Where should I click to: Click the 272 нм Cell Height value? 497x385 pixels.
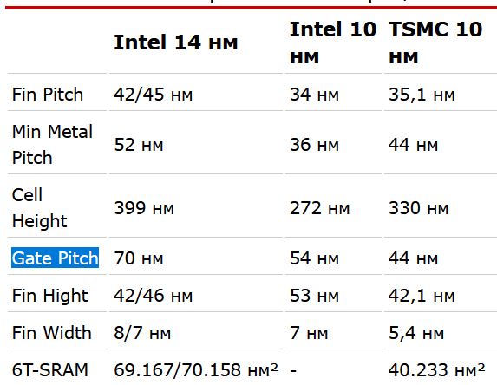[319, 208]
